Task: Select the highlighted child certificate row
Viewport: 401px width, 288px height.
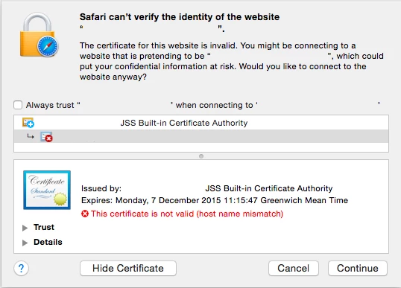Action: point(201,136)
